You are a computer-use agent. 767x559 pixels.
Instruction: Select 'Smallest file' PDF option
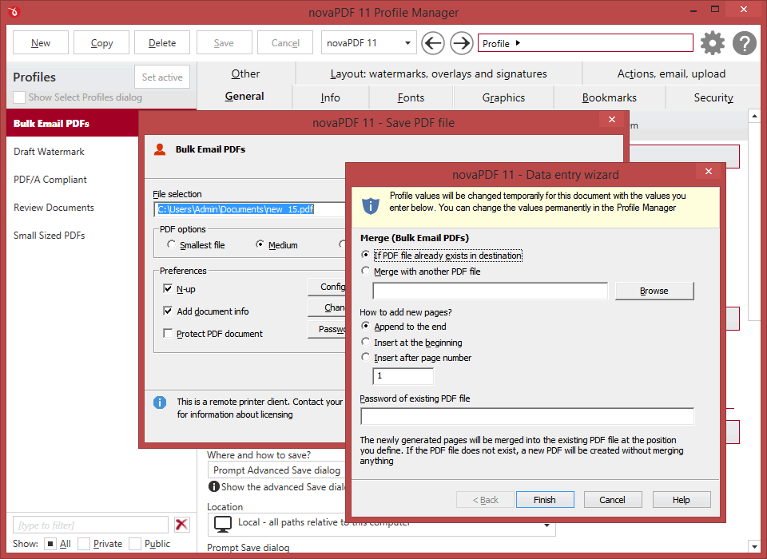(171, 244)
